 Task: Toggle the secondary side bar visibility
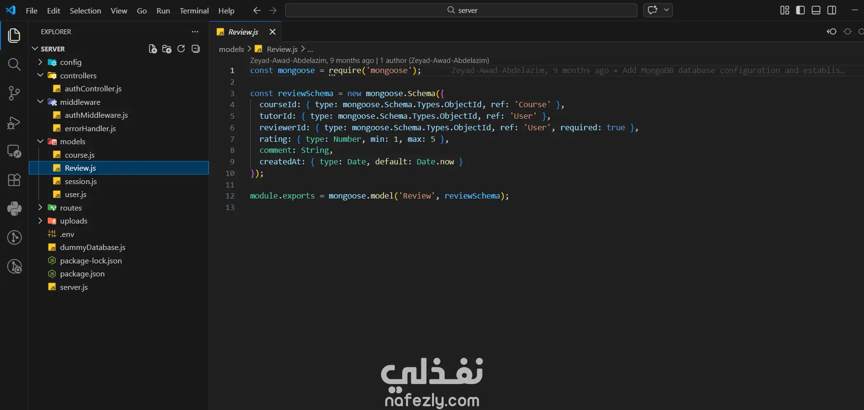832,10
